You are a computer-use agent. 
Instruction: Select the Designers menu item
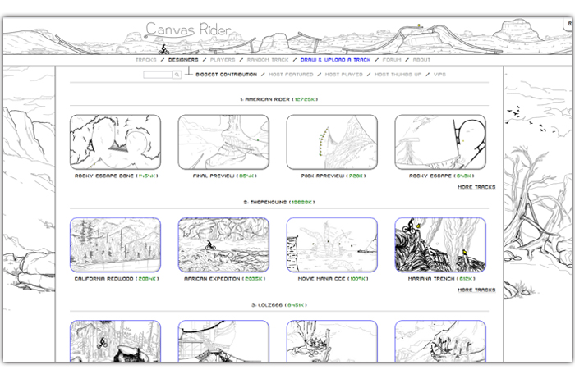(183, 60)
